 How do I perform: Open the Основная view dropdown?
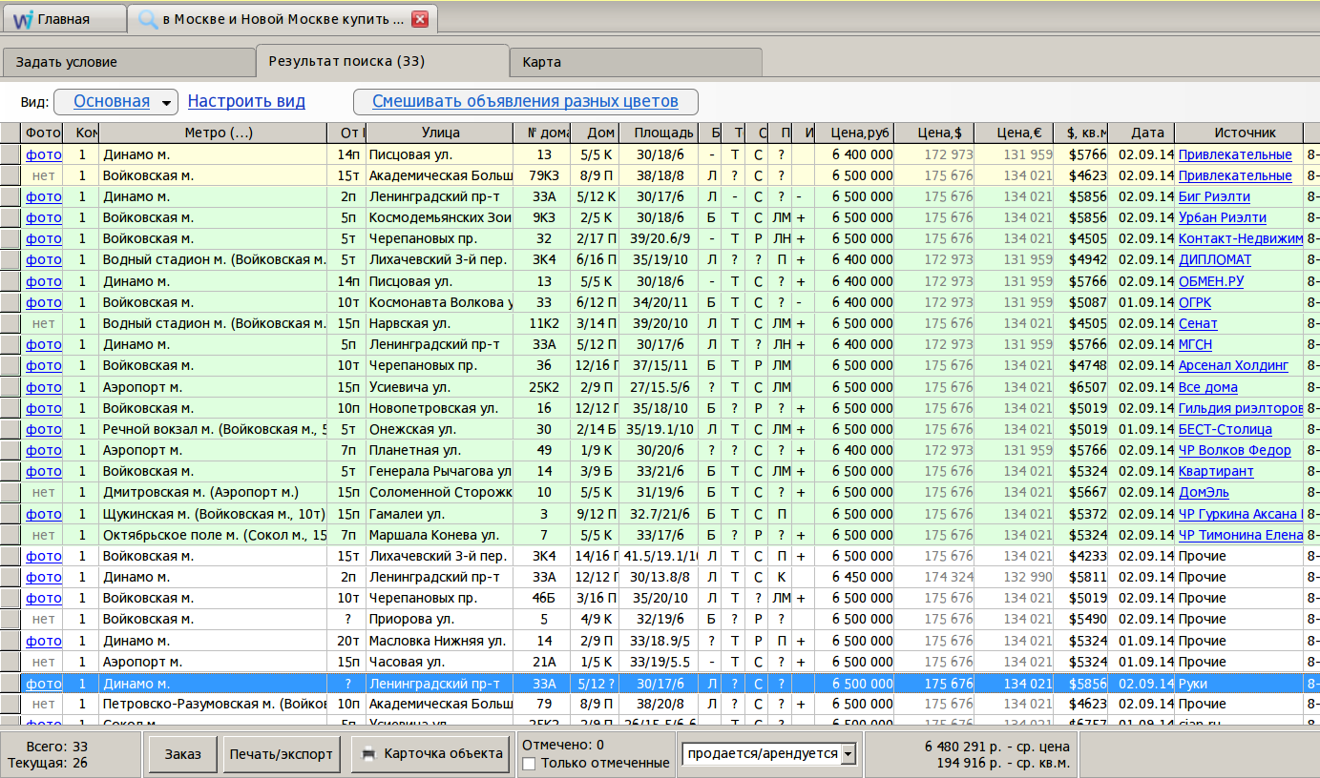pyautogui.click(x=116, y=102)
